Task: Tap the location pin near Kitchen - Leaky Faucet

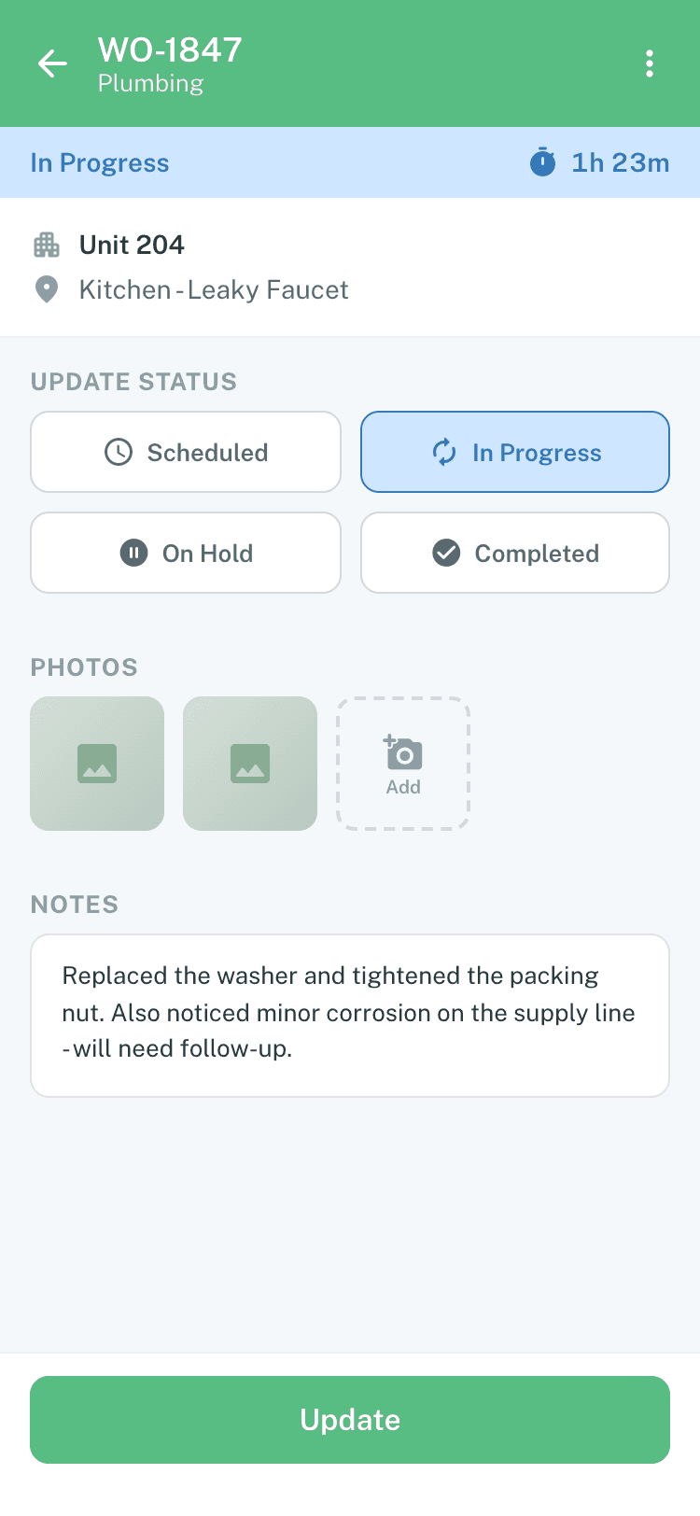Action: click(x=46, y=289)
